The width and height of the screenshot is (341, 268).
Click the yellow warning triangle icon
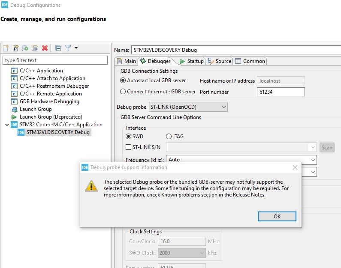[x=91, y=186]
